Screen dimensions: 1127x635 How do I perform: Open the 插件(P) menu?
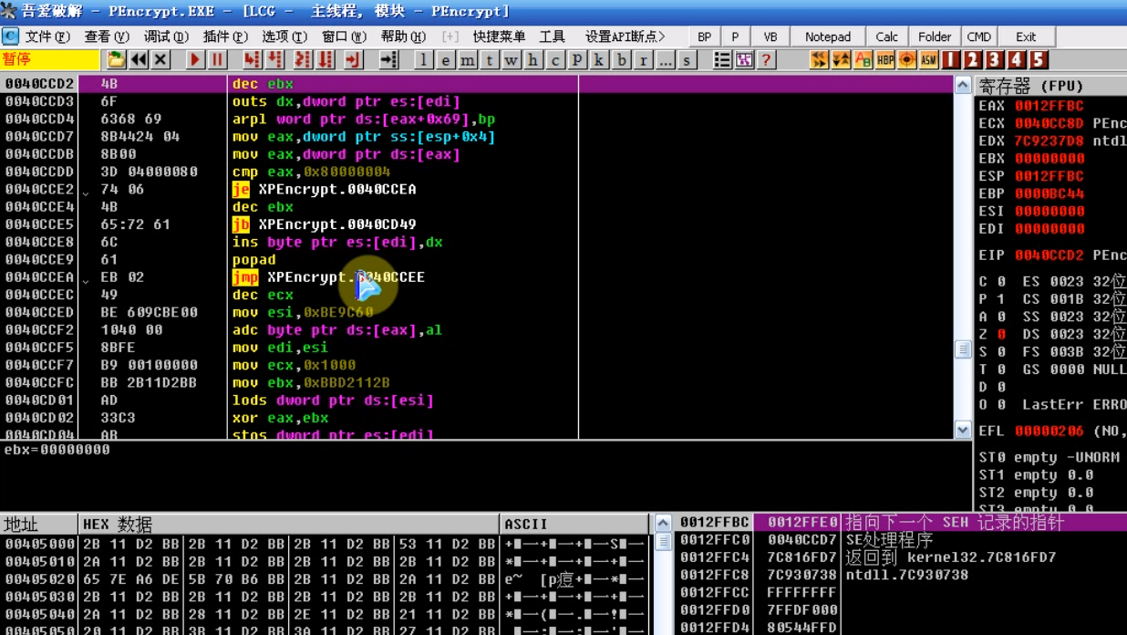(225, 36)
